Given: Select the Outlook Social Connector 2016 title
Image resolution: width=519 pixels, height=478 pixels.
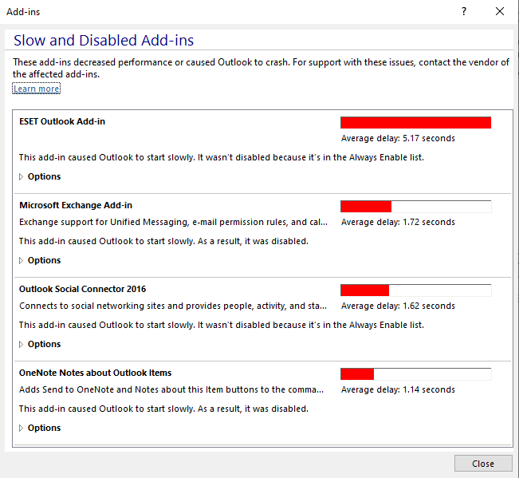Looking at the screenshot, I should 82,289.
